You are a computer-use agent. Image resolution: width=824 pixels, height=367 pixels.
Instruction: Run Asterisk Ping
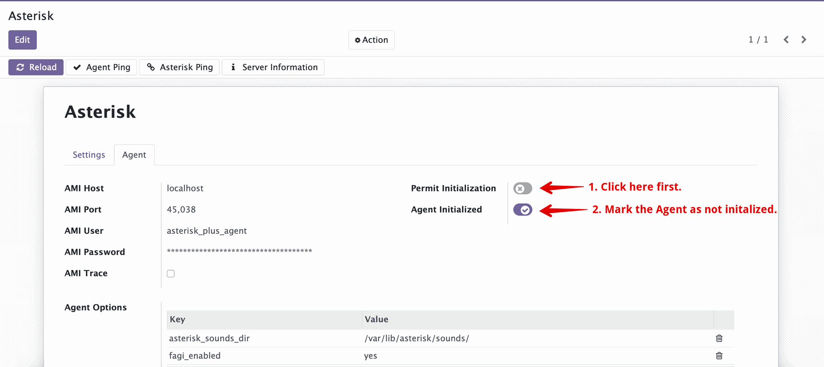pos(179,67)
